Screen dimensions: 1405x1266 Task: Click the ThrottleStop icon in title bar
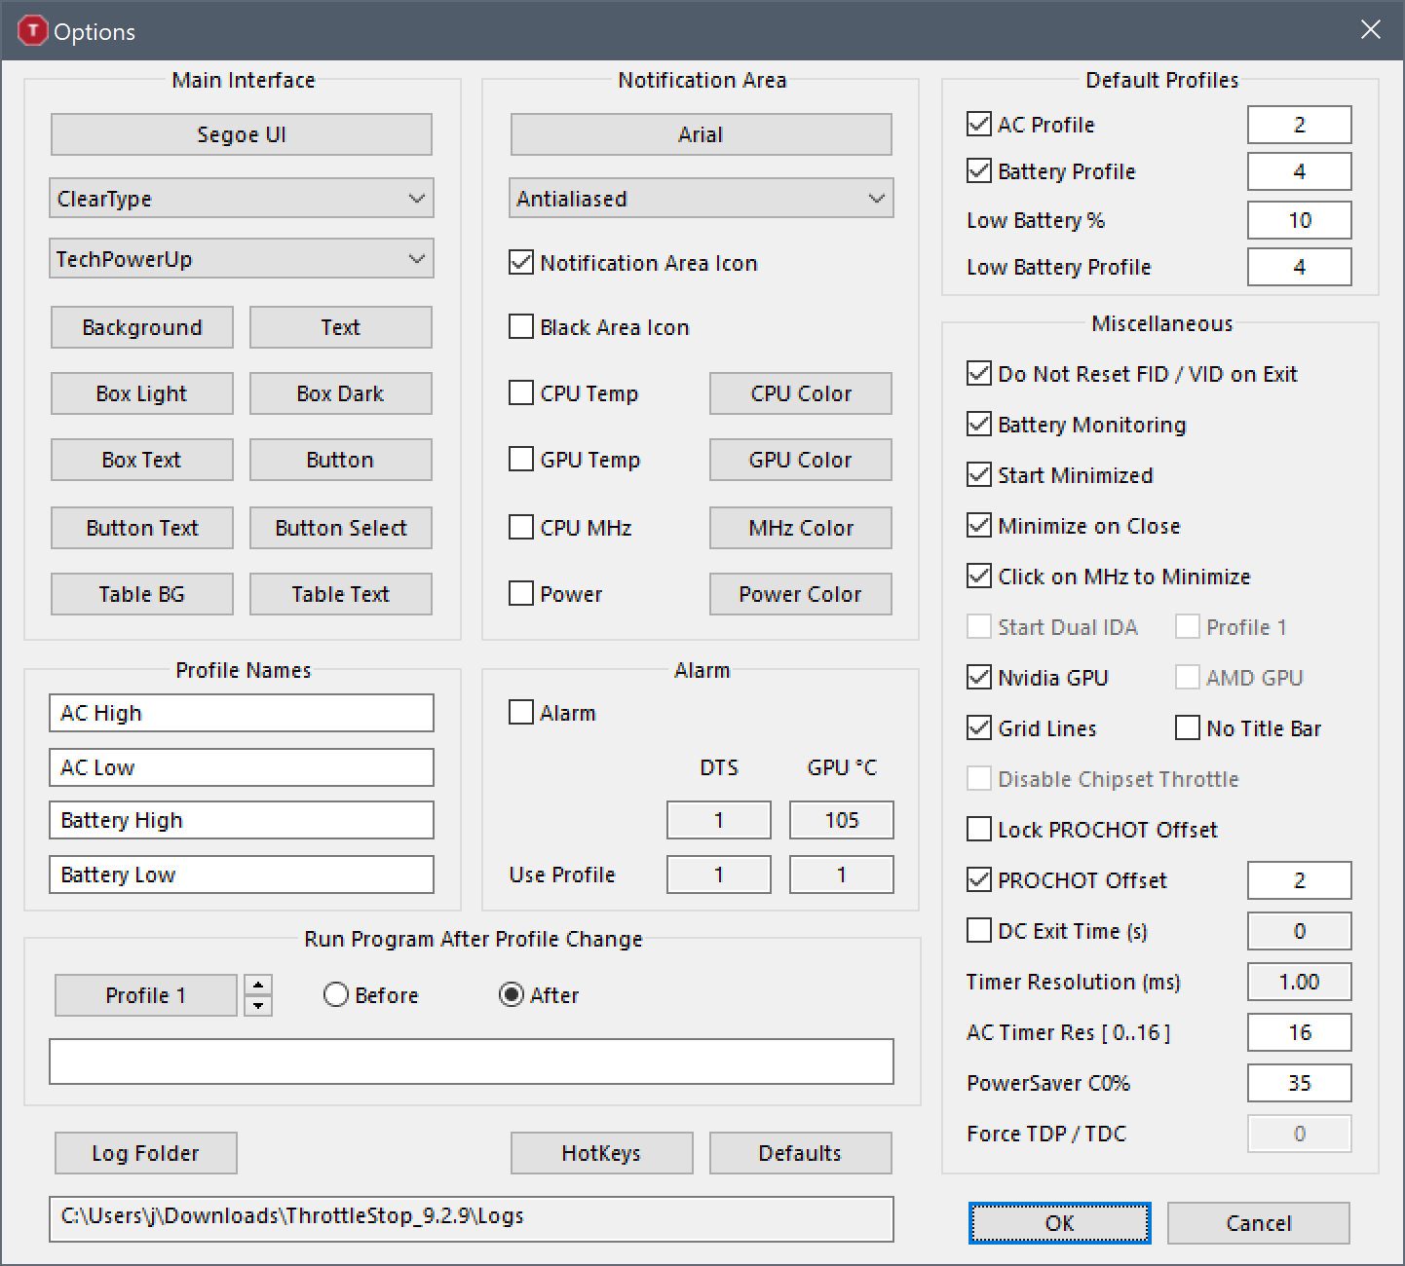point(33,31)
